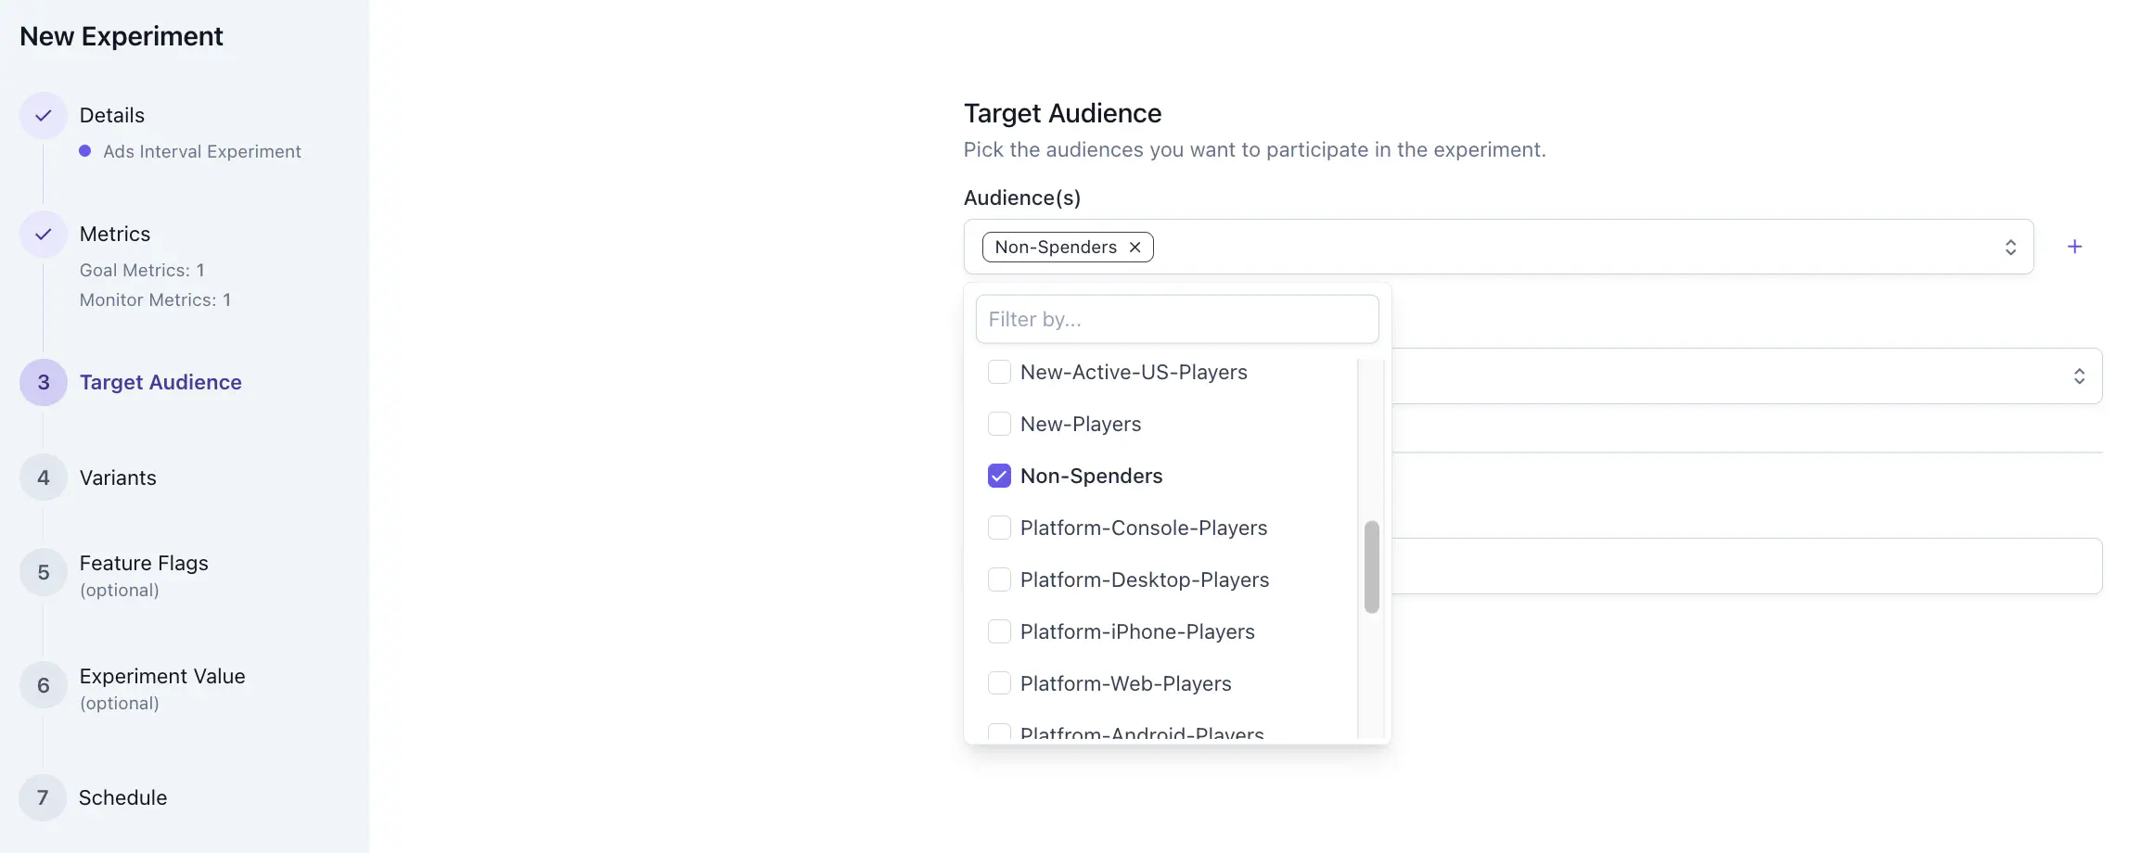2141x853 pixels.
Task: Open the Audience(s) selector chevron control
Action: [x=2010, y=246]
